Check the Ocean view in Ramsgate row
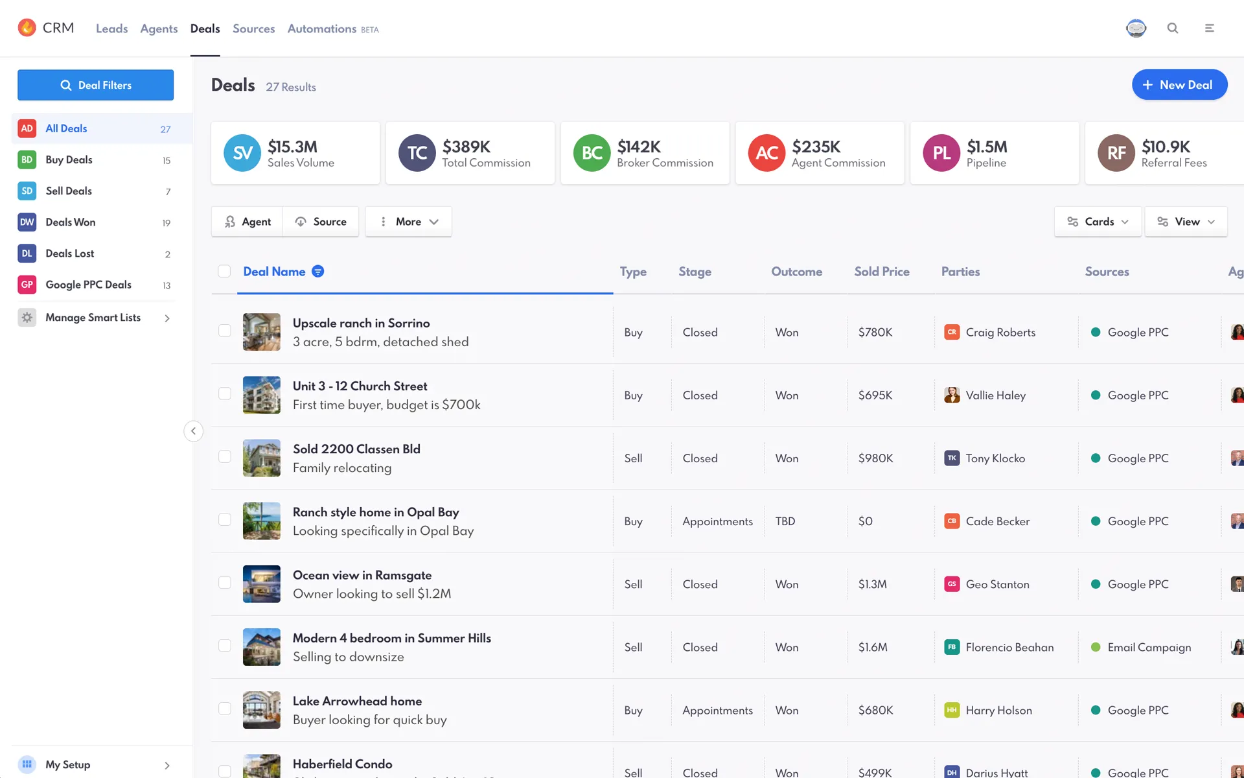 click(225, 582)
